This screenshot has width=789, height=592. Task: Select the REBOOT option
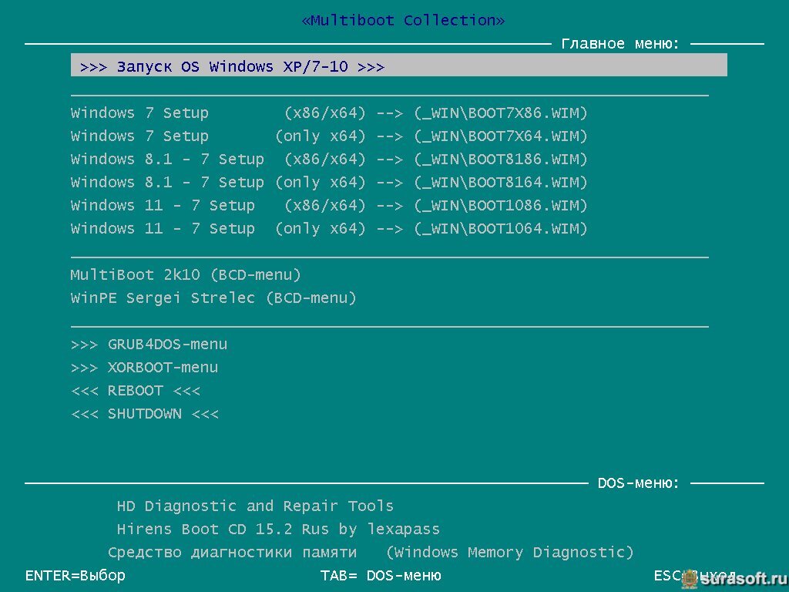coord(136,391)
